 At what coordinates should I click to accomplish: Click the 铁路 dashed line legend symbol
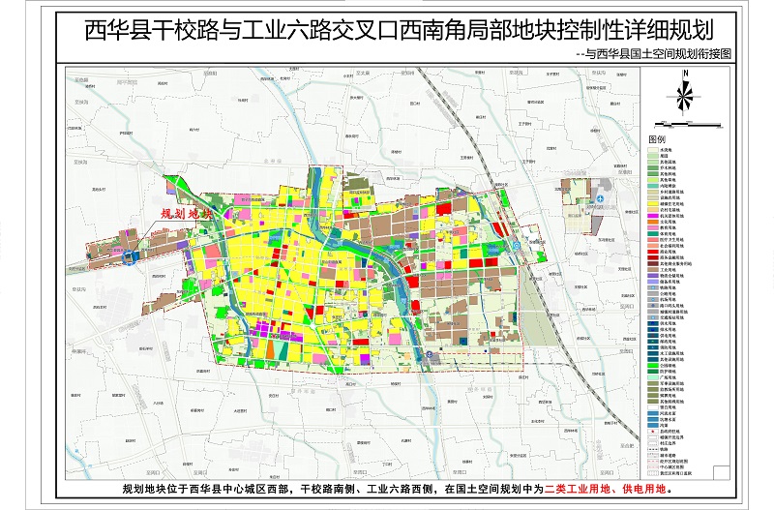[x=651, y=447]
